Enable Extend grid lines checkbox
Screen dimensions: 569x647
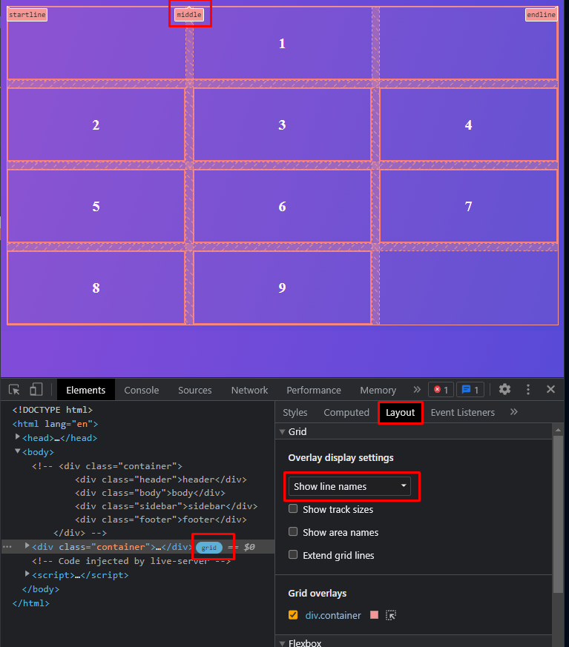pos(293,554)
